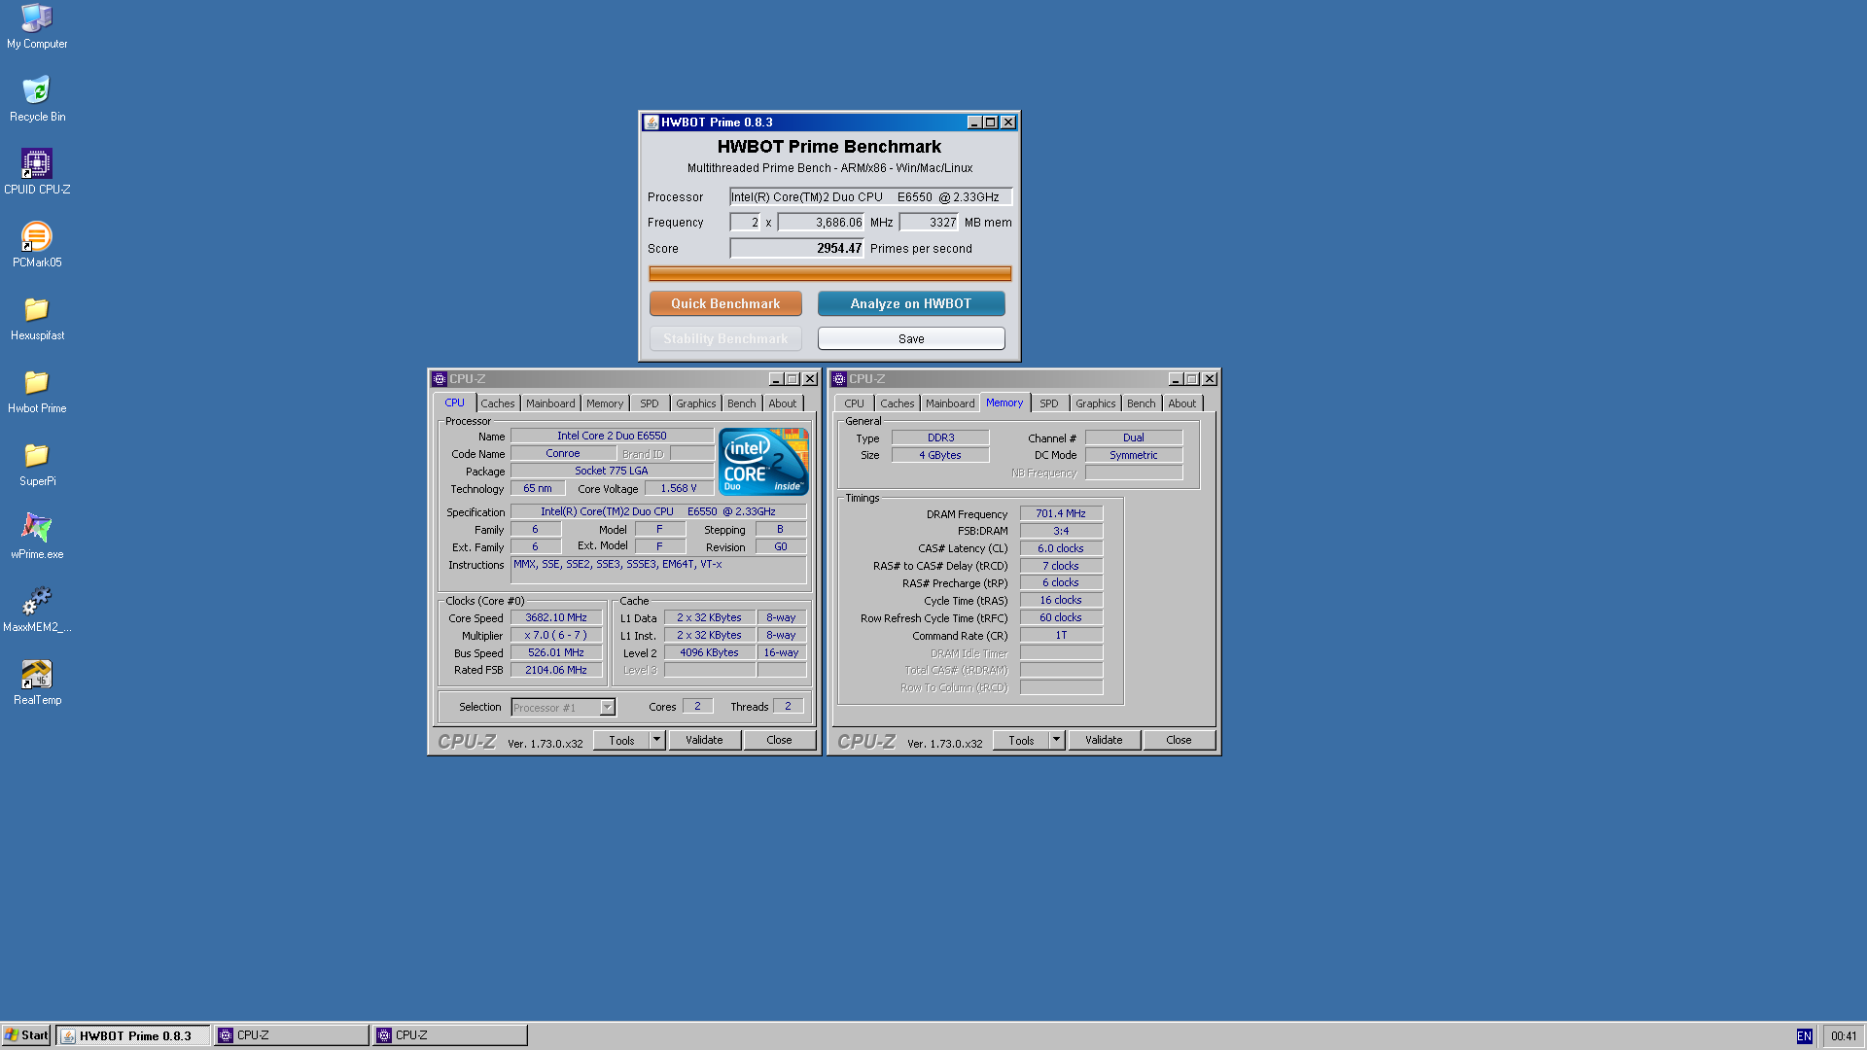Click Bus Speed value 526.01 MHz
This screenshot has width=1867, height=1050.
[x=556, y=652]
